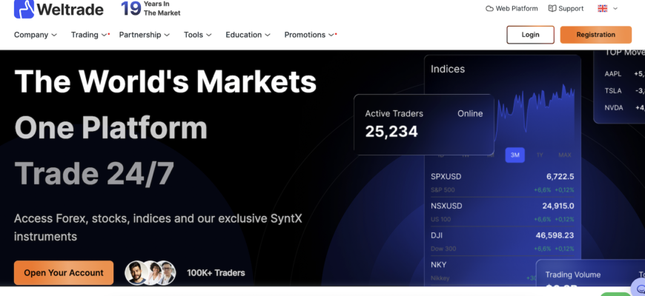Image resolution: width=645 pixels, height=296 pixels.
Task: Open the Company menu
Action: coord(36,35)
